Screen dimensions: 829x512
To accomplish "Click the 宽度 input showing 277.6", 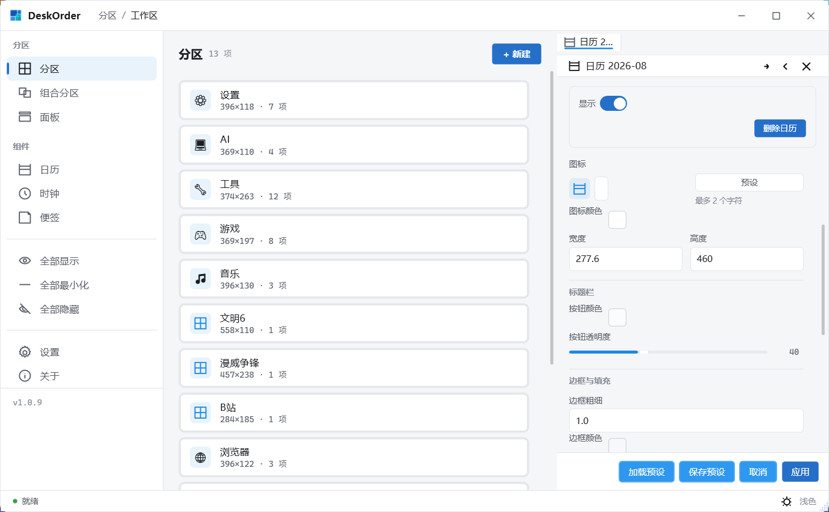I will [x=626, y=259].
